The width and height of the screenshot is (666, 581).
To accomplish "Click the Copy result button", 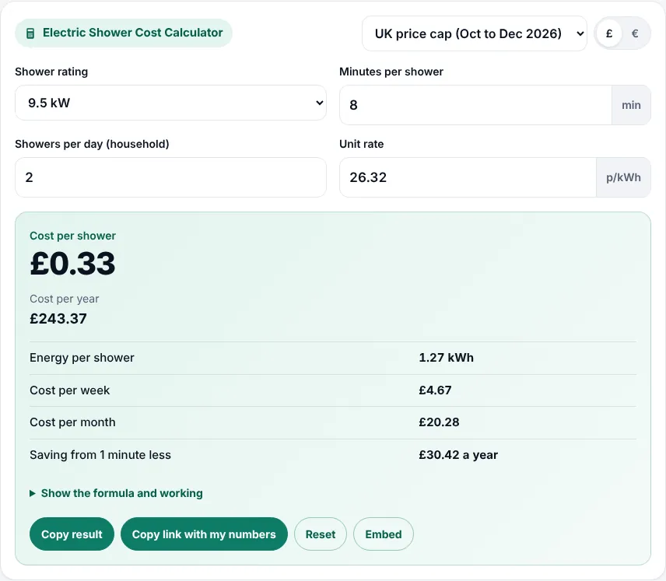I will (x=72, y=534).
